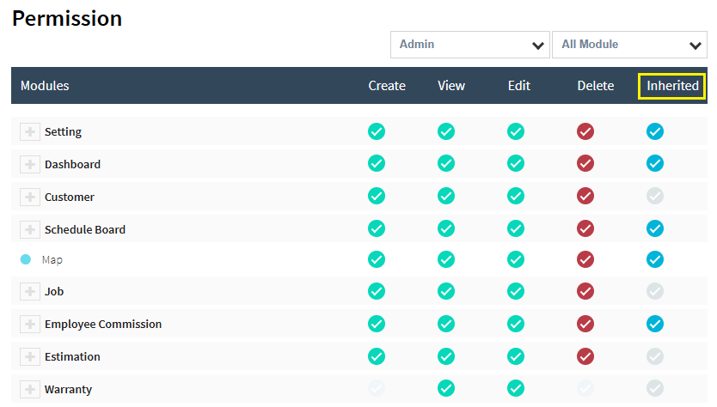The height and width of the screenshot is (407, 717).
Task: Click the blue dot beside Map
Action: click(26, 259)
